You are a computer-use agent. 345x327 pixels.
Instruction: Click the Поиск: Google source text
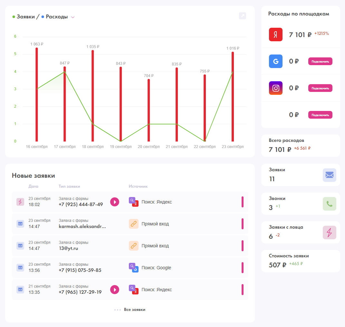[156, 268]
